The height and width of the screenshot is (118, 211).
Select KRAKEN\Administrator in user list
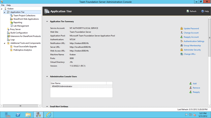click(81, 87)
